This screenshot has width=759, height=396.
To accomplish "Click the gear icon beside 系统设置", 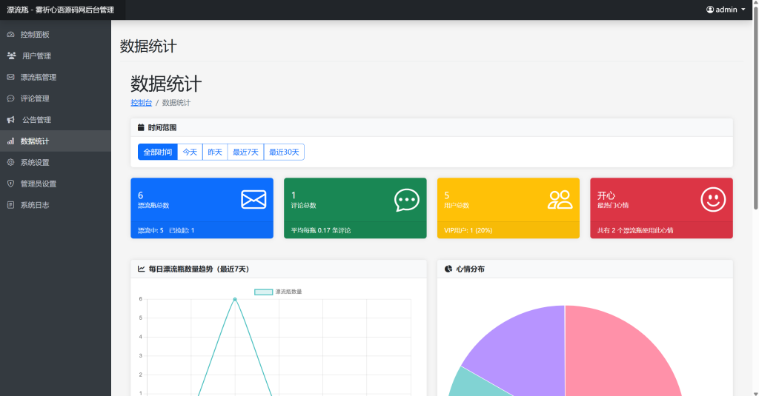I will click(x=10, y=162).
